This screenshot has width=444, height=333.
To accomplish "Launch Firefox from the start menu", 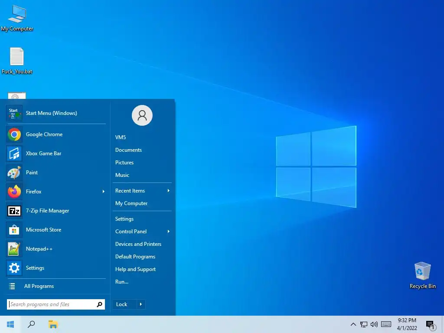I will click(56, 192).
